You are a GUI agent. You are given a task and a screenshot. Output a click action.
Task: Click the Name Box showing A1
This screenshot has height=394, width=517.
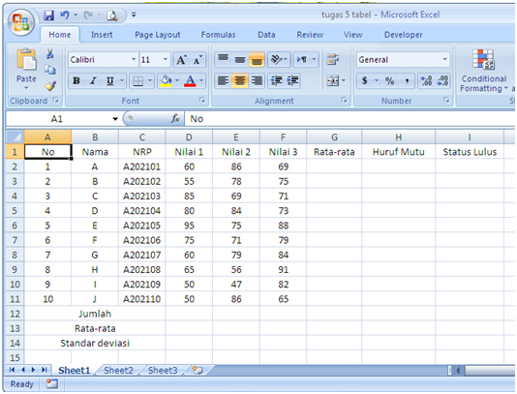[x=57, y=119]
